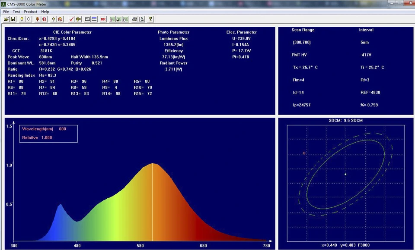
Task: Click the question mark help toolbar icon
Action: pyautogui.click(x=150, y=19)
